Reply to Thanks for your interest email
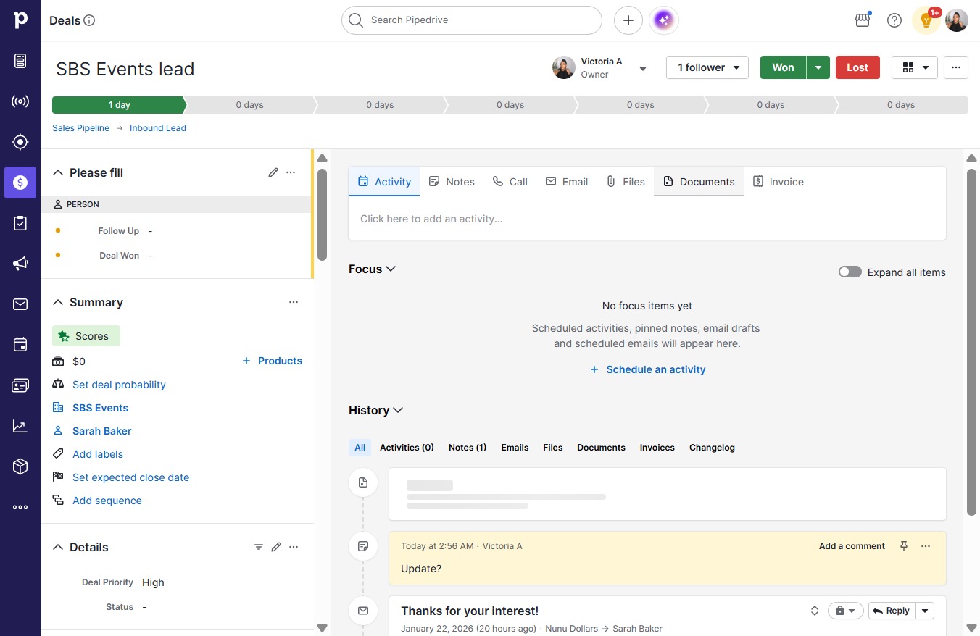This screenshot has height=636, width=980. (x=892, y=611)
